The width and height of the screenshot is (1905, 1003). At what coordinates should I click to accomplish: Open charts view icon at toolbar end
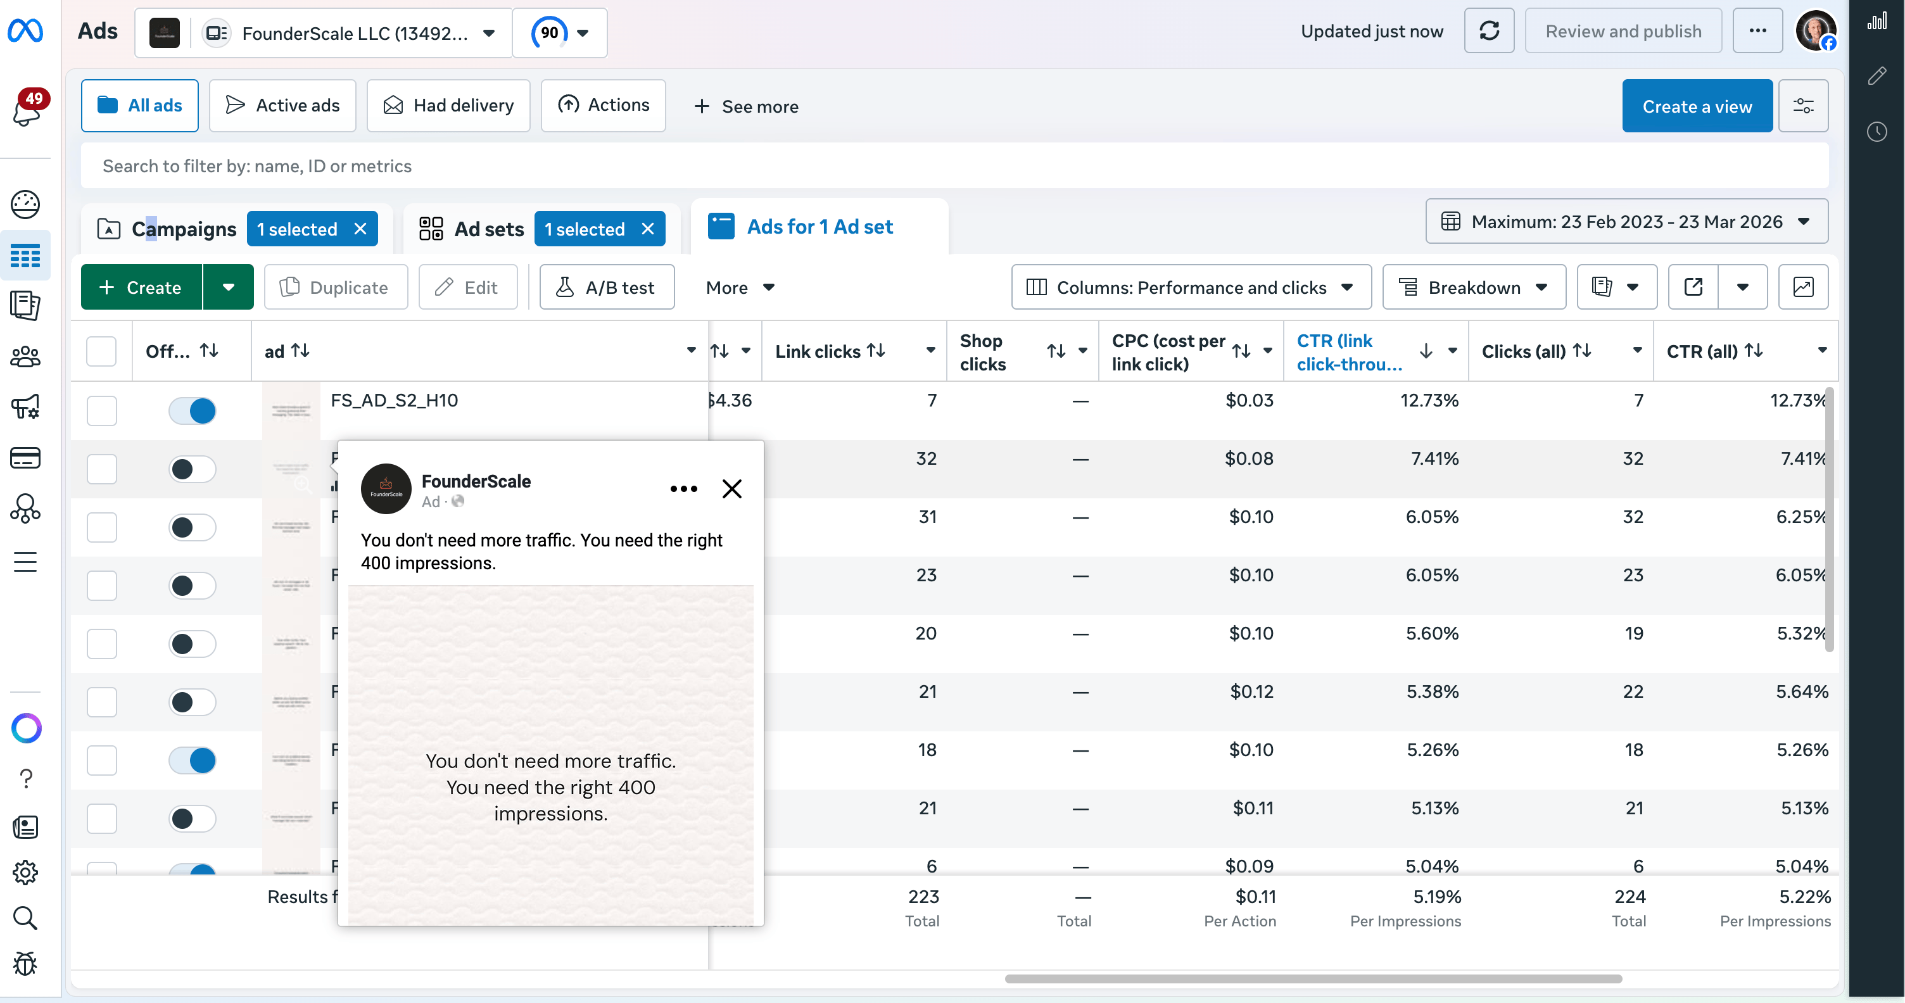[x=1804, y=287]
